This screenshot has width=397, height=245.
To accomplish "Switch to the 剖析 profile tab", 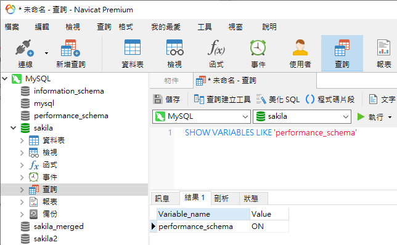I will (x=221, y=198).
